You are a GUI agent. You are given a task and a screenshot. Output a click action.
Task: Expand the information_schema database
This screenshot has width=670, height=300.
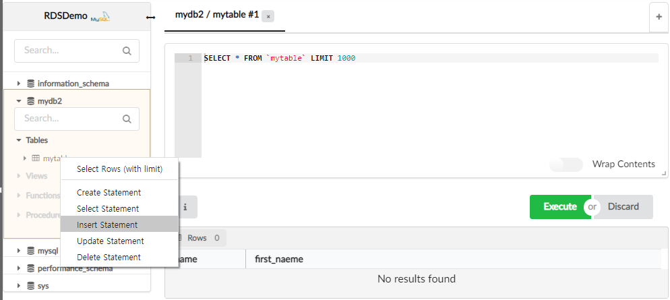(x=18, y=84)
